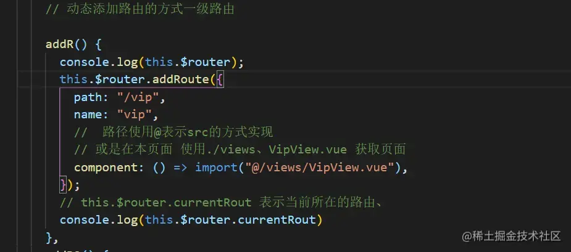Click the addRoute method call
This screenshot has width=571, height=252.
(x=181, y=79)
